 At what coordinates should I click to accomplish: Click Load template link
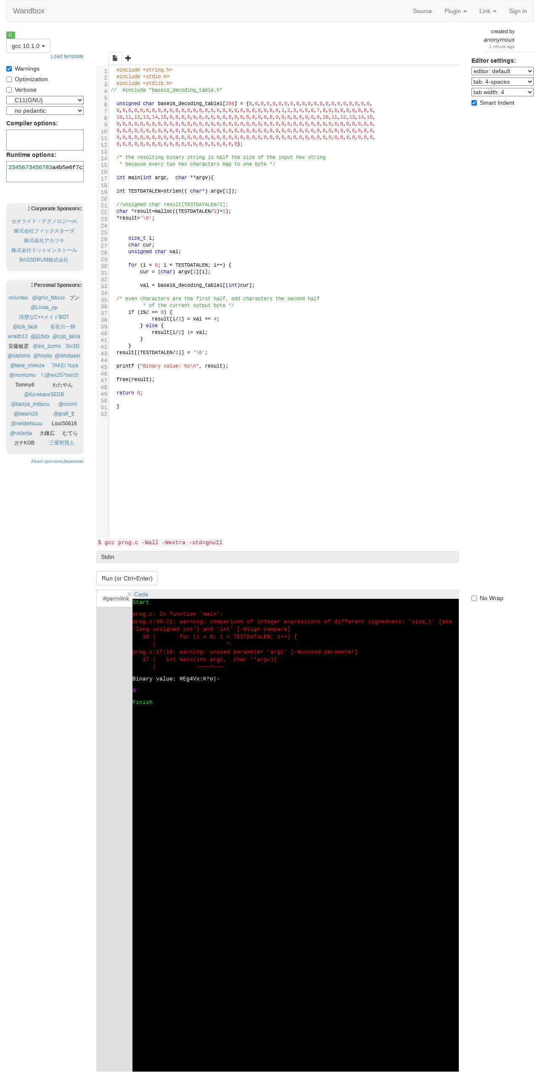pyautogui.click(x=67, y=56)
